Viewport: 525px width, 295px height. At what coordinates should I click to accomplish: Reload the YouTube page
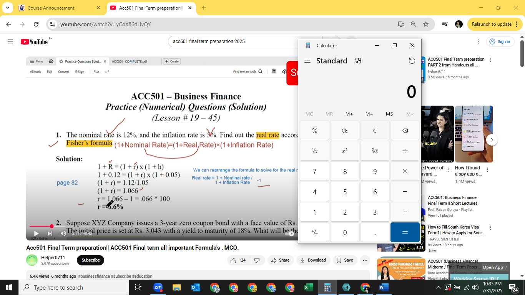click(x=36, y=24)
